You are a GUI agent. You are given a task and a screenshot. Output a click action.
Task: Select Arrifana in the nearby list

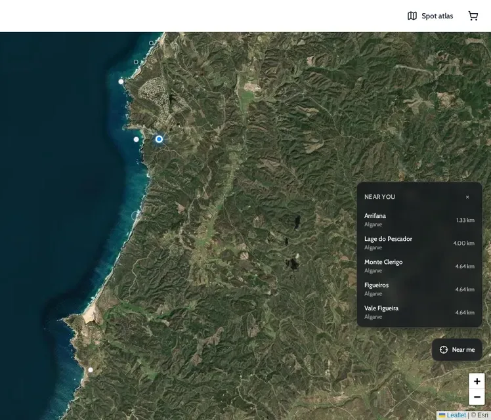tap(419, 220)
